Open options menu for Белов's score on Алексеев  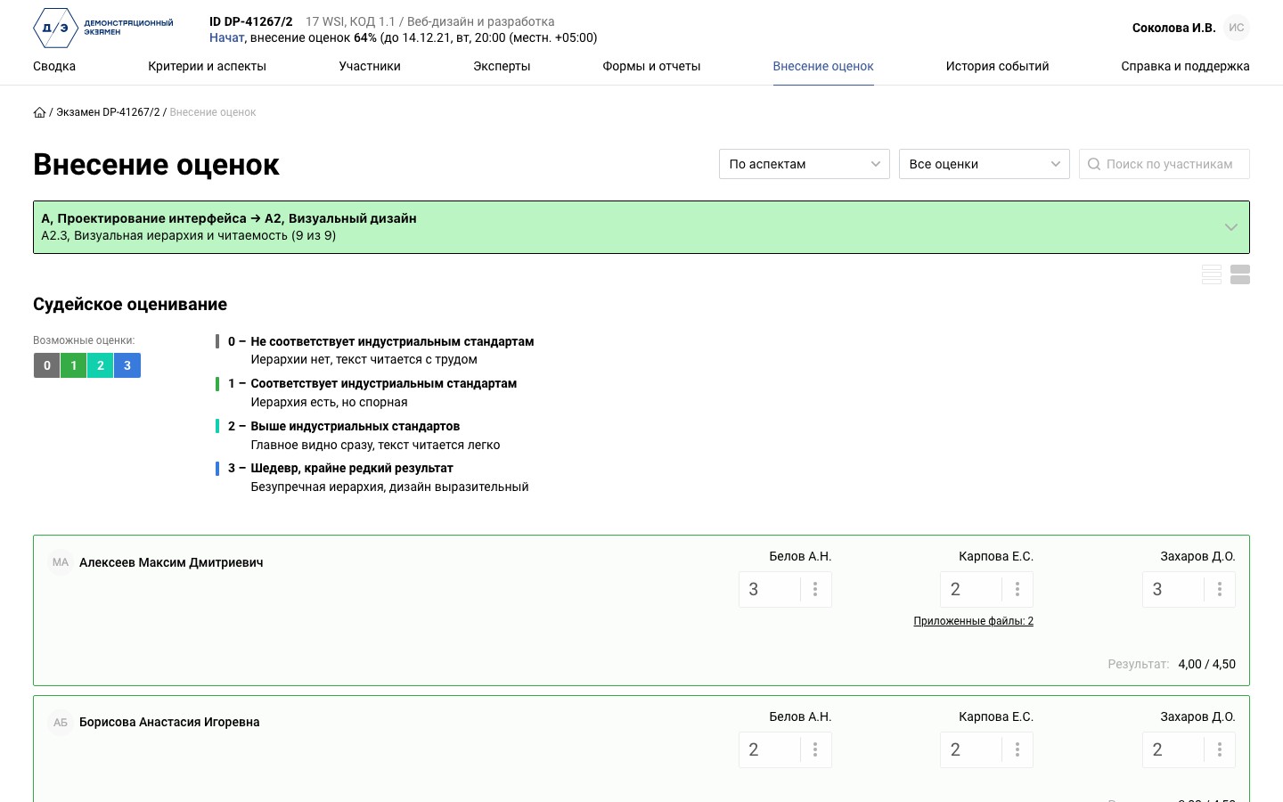(x=815, y=589)
